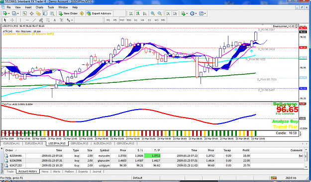Open the Profiles toolbar icon

click(x=14, y=13)
